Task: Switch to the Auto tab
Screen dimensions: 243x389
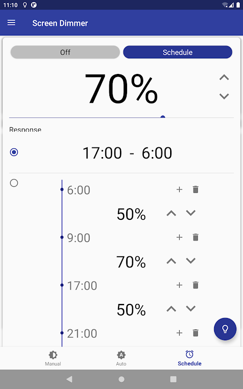Action: click(x=121, y=358)
